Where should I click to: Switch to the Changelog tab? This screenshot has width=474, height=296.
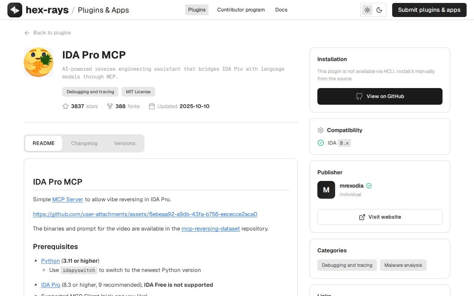point(84,143)
